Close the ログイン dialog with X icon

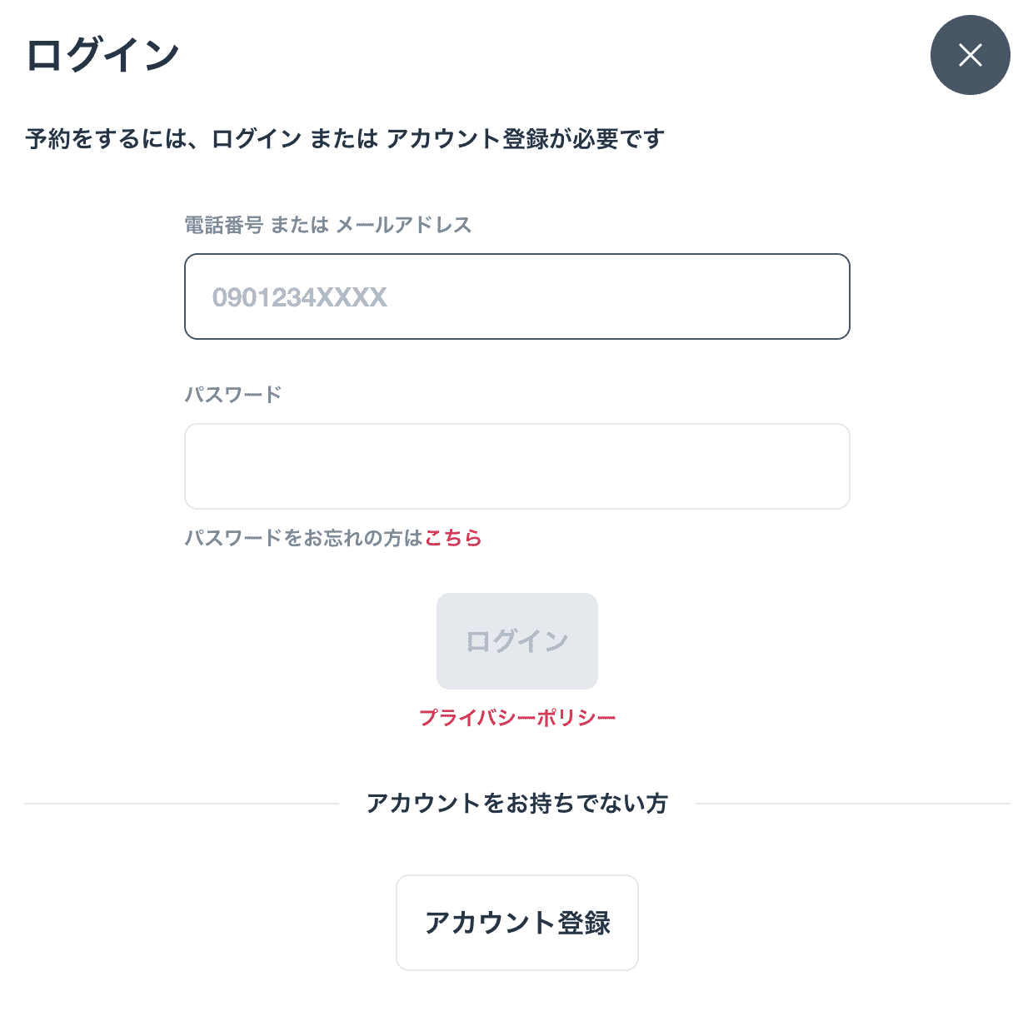pyautogui.click(x=970, y=55)
